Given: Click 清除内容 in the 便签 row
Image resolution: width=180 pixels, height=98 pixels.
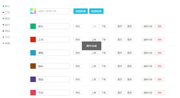Looking at the screenshot, I should pyautogui.click(x=148, y=53).
